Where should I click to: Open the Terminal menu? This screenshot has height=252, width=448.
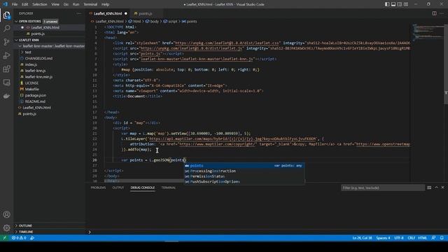pos(90,4)
